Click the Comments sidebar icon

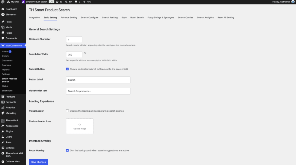3,38
